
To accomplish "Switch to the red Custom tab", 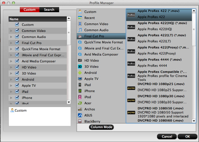I will [30, 9].
